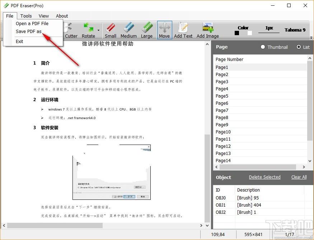Select Page3 in the page list
Viewport: 314px width, 240px height.
click(261, 82)
